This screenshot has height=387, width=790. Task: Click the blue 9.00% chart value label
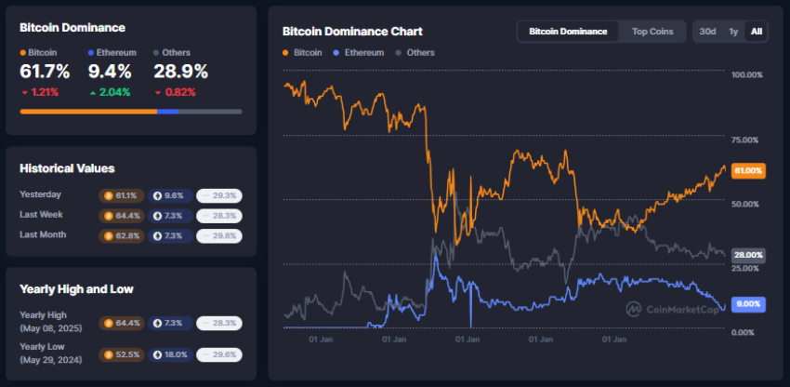pyautogui.click(x=748, y=303)
